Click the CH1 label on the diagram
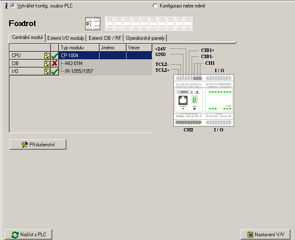Image resolution: width=295 pixels, height=240 pixels. (x=210, y=63)
